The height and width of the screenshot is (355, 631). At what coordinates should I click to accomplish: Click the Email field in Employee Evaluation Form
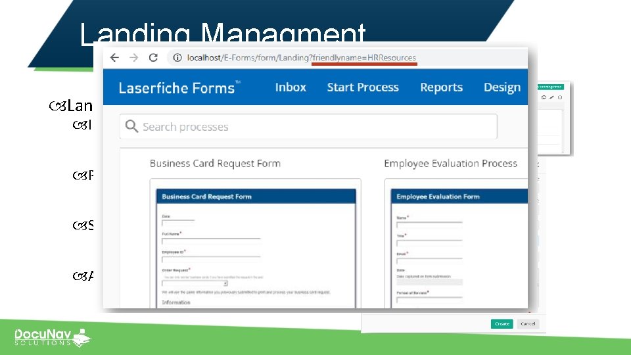click(x=429, y=261)
